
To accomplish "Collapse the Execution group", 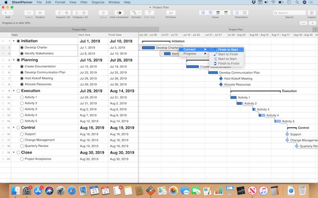I will [x=13, y=91].
